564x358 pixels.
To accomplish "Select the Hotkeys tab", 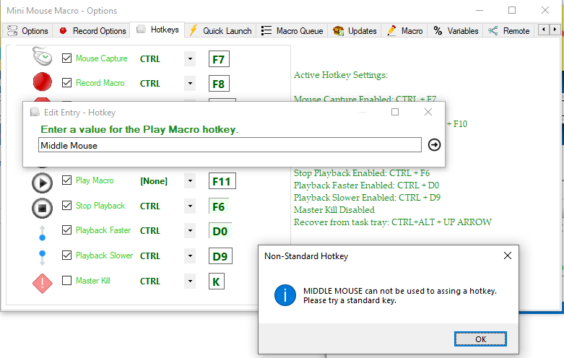I will pos(157,30).
